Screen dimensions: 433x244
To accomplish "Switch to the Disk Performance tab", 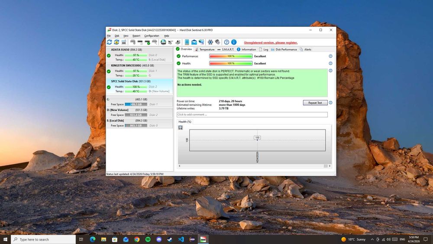I will pyautogui.click(x=284, y=49).
